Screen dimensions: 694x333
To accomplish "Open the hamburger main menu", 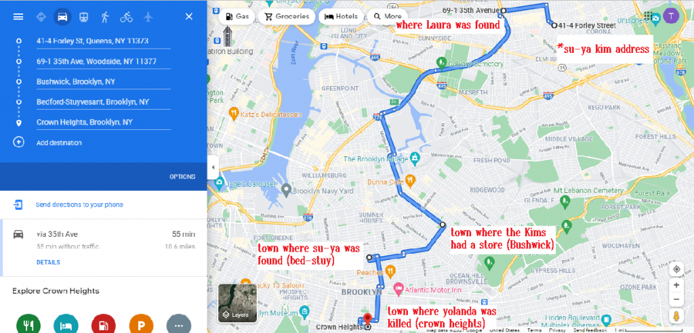I will click(x=18, y=17).
